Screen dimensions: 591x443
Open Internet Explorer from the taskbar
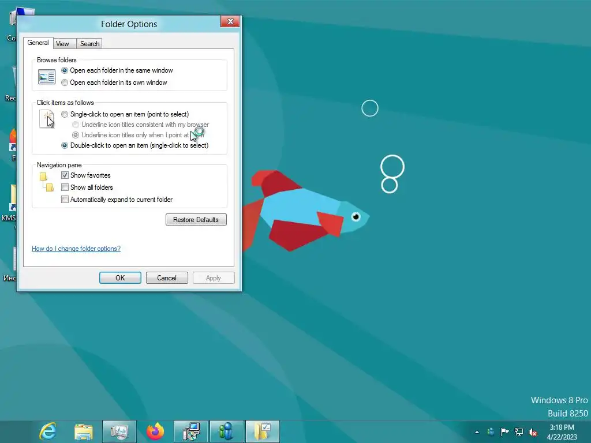coord(48,431)
